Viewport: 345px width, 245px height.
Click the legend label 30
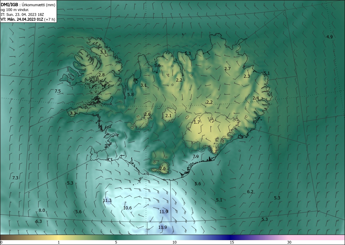(289, 242)
